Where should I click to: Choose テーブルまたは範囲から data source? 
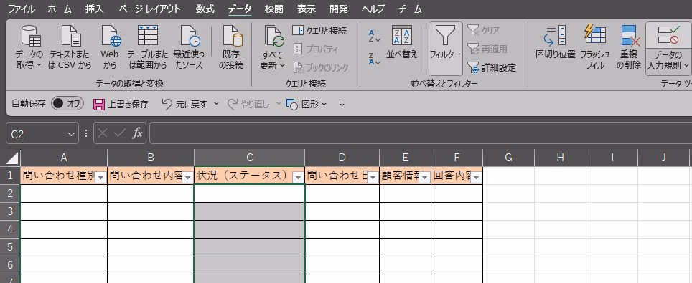(x=147, y=48)
